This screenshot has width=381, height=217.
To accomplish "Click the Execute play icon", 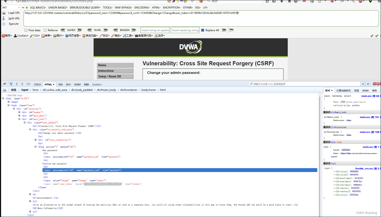I will 4,24.
